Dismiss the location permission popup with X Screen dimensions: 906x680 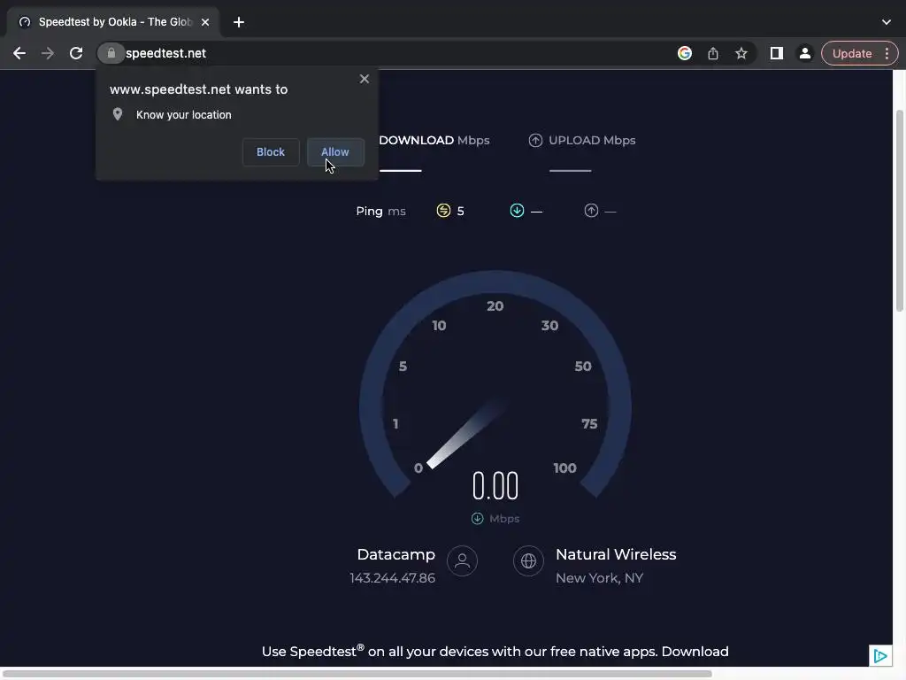tap(364, 79)
